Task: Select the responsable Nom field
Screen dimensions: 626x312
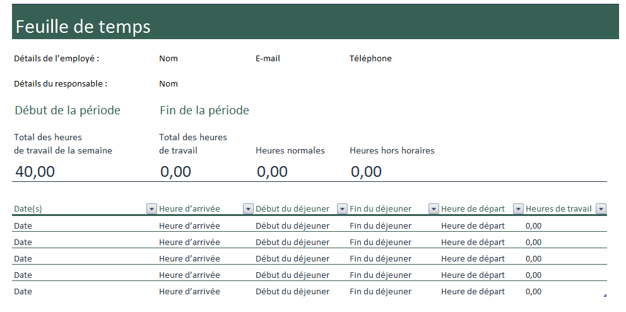Action: (168, 83)
